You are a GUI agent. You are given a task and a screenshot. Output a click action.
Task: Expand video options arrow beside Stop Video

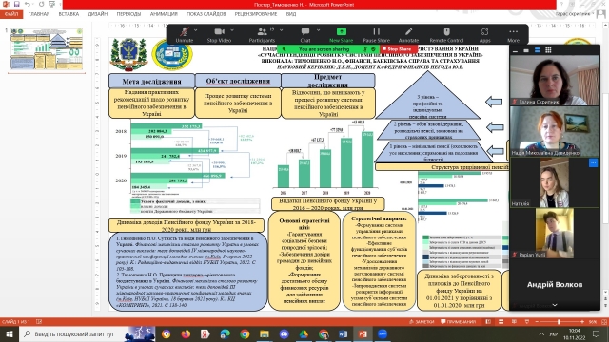[x=232, y=30]
